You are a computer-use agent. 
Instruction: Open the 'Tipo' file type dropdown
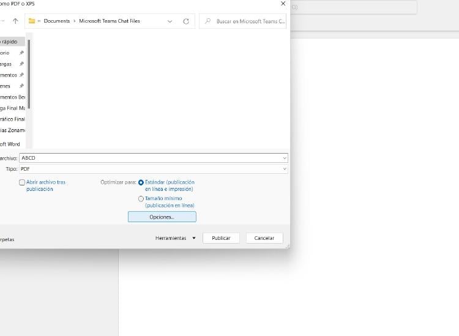coord(285,168)
